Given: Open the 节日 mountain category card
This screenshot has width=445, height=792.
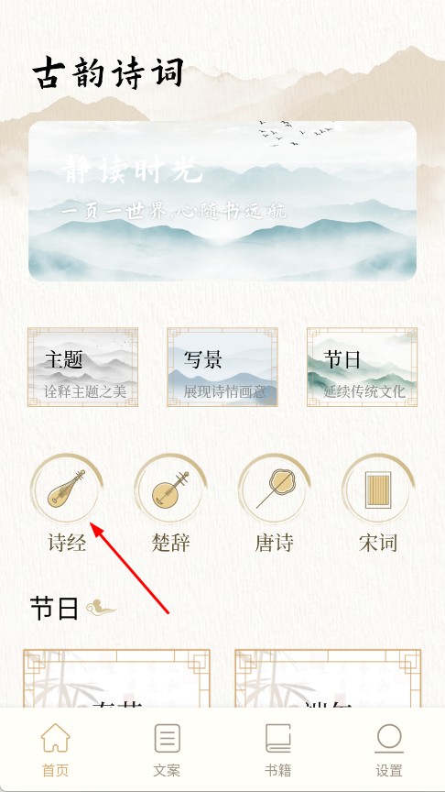Looking at the screenshot, I should coord(363,367).
